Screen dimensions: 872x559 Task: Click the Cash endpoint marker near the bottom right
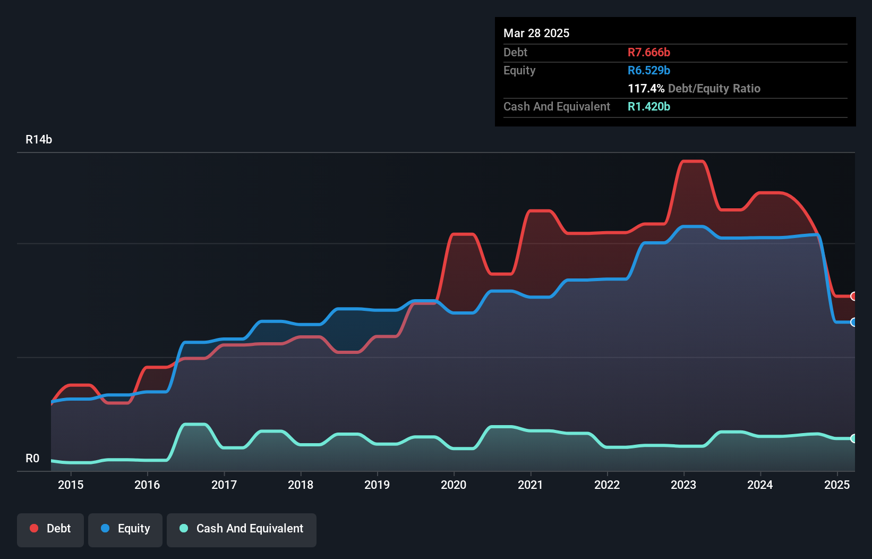coord(854,438)
